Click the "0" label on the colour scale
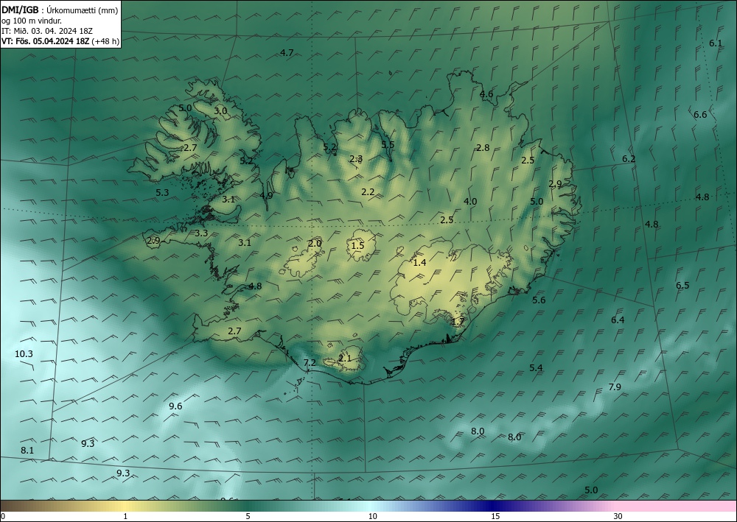Image resolution: width=737 pixels, height=522 pixels. tap(3, 516)
